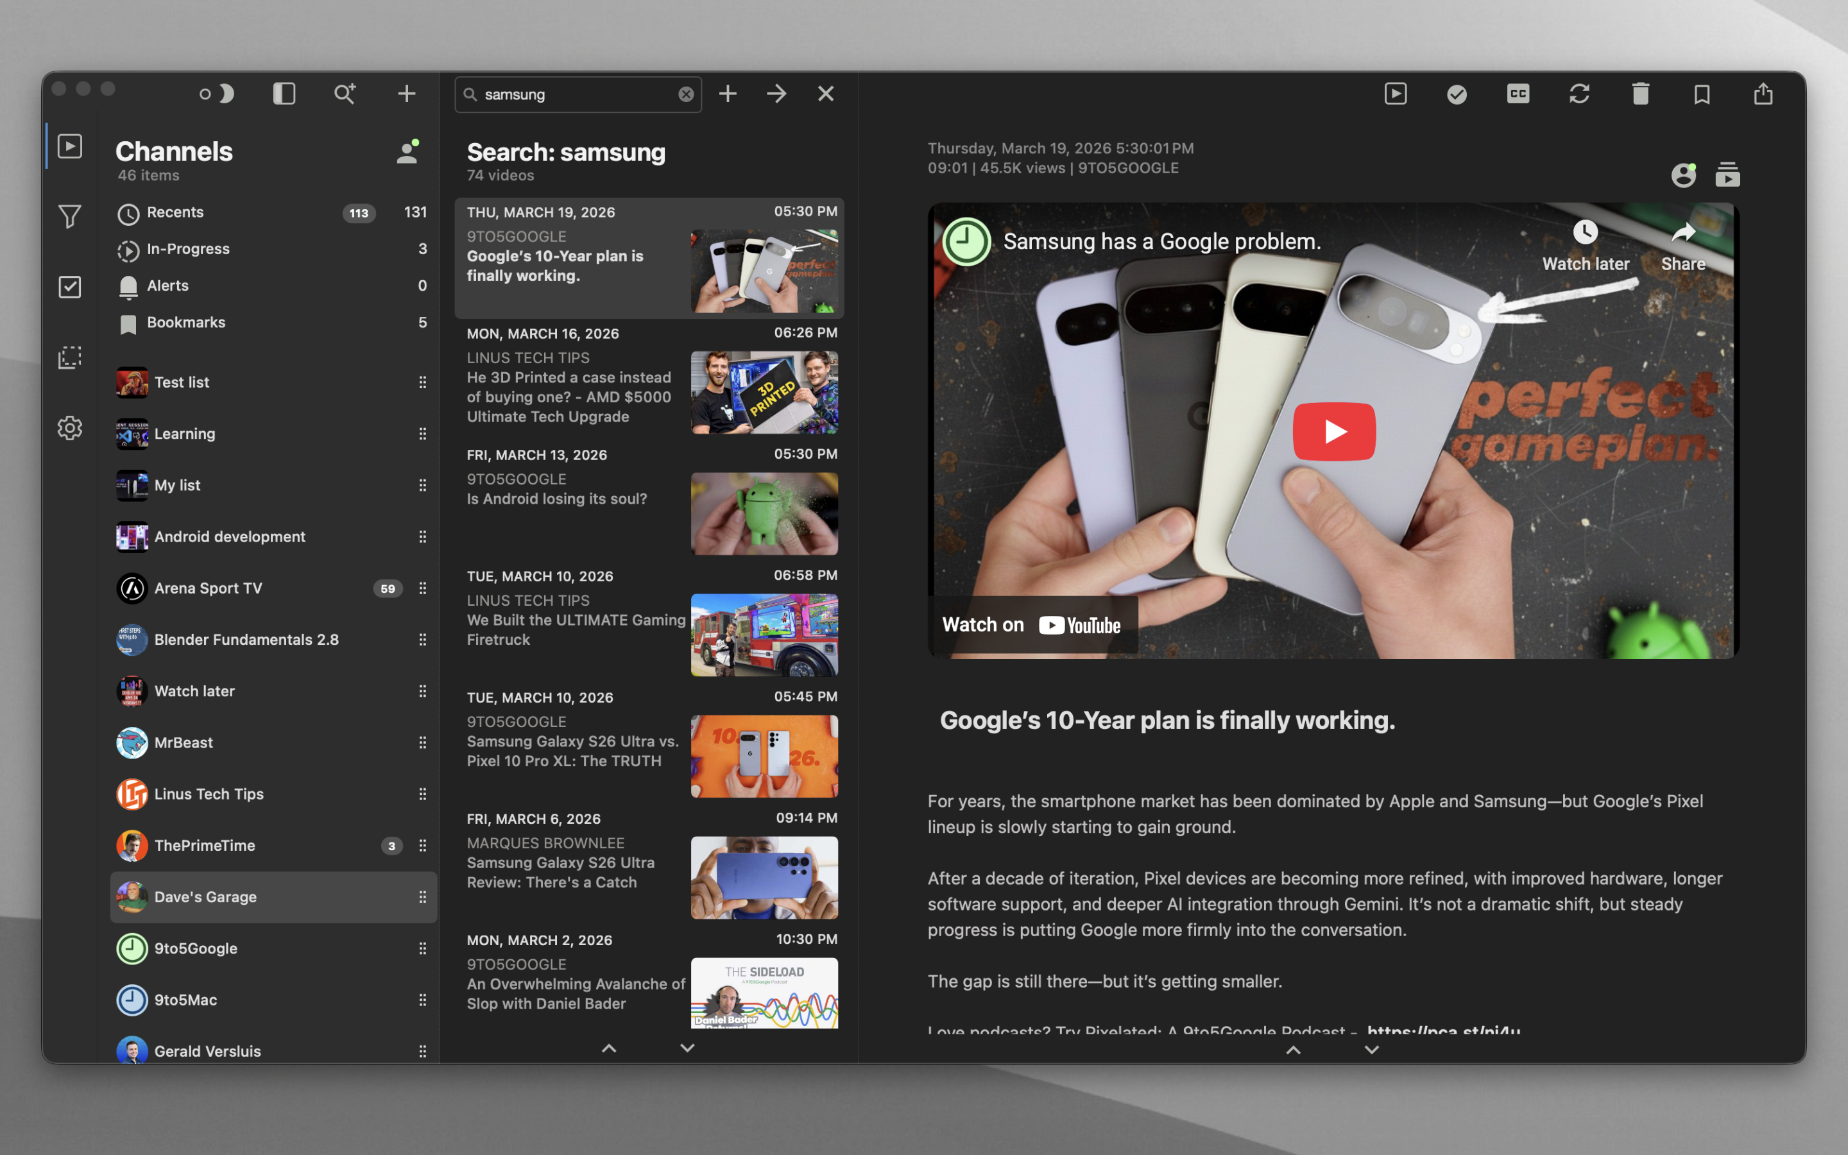Viewport: 1848px width, 1155px height.
Task: Select Alerts in the sidebar
Action: click(x=273, y=286)
